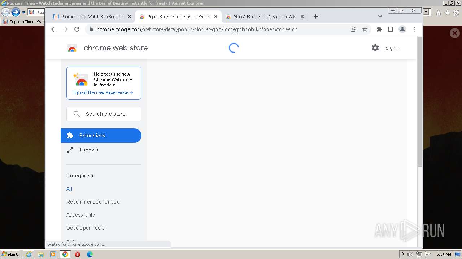Open Chrome's three-dot menu

pyautogui.click(x=414, y=29)
